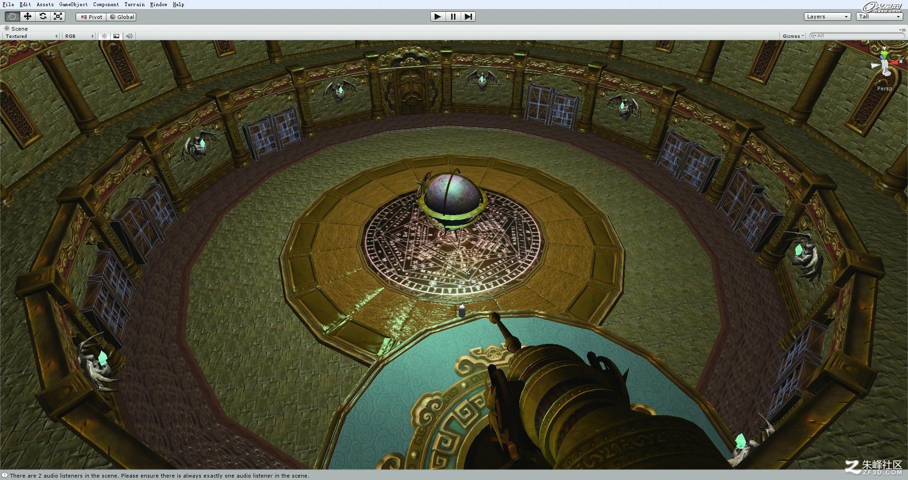Image resolution: width=908 pixels, height=480 pixels.
Task: Open the Layers dropdown
Action: pos(827,17)
